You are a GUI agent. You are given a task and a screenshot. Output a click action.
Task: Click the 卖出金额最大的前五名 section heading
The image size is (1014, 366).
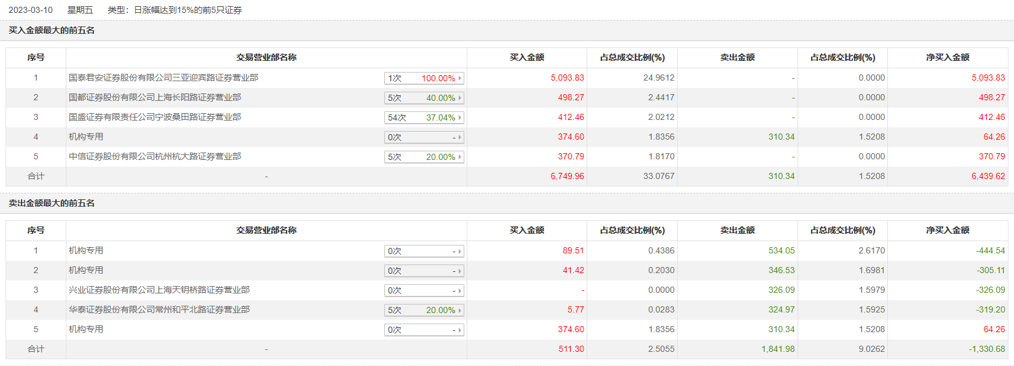(x=52, y=203)
